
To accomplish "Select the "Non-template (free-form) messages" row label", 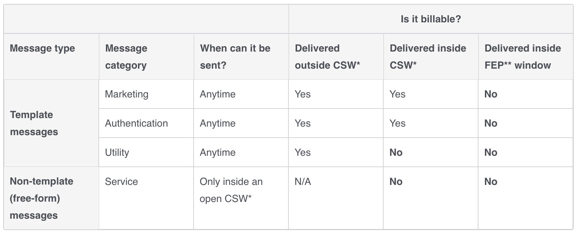I will coord(41,198).
